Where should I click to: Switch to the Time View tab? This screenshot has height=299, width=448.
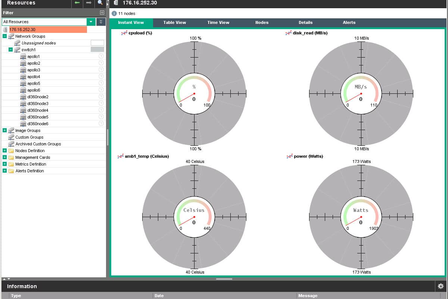218,22
